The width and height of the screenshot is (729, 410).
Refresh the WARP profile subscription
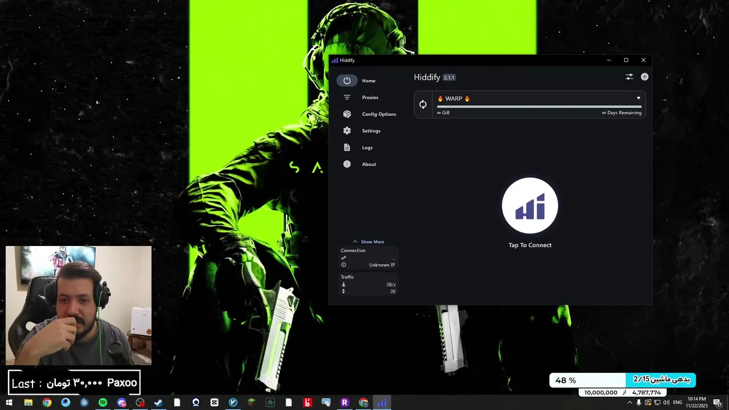[423, 104]
